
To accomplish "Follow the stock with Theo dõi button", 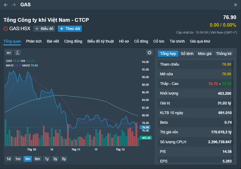I will point(70,29).
